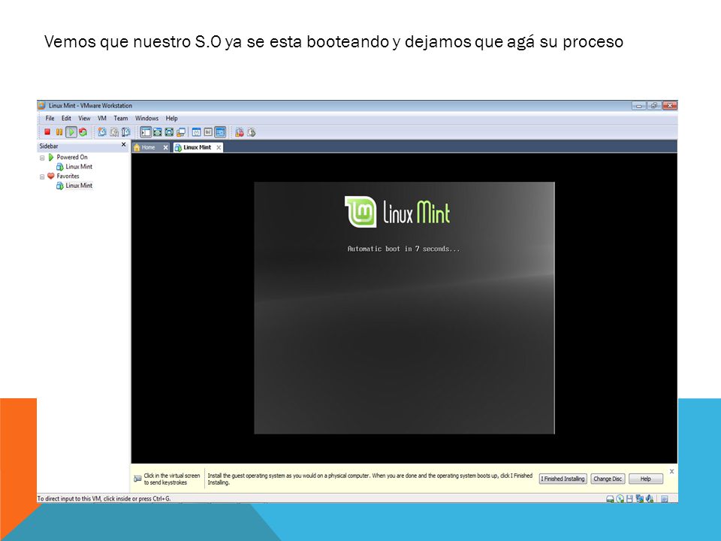Screen dimensions: 721x541
Task: Click the Help button in install bar
Action: (x=646, y=479)
